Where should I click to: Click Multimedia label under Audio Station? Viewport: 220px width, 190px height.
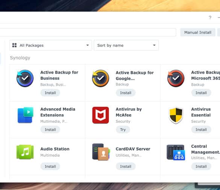[50, 155]
